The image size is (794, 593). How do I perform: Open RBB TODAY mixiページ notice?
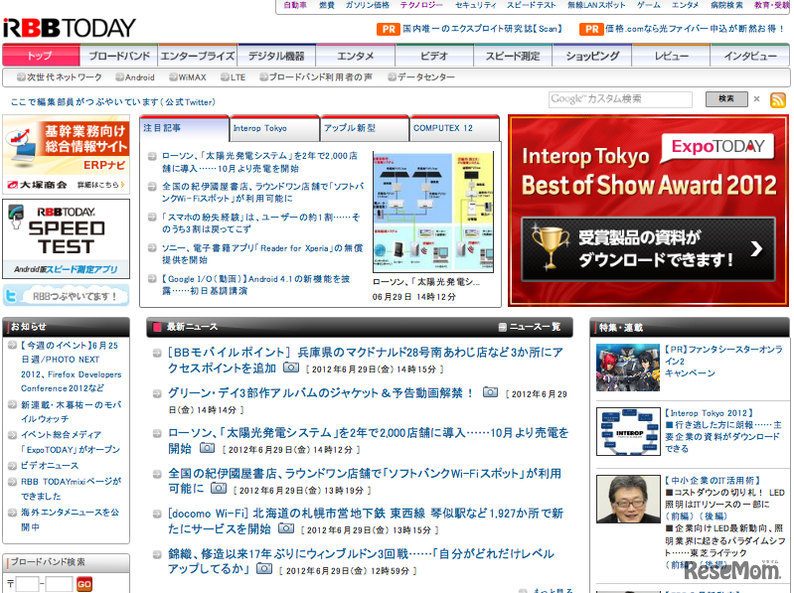pos(71,489)
